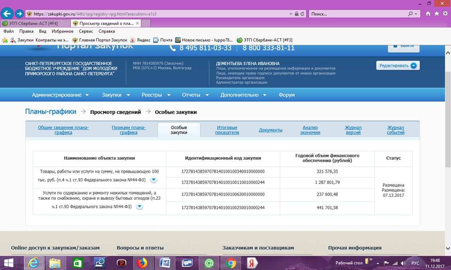
Task: Expand the Администрирование dropdown menu
Action: (60, 95)
